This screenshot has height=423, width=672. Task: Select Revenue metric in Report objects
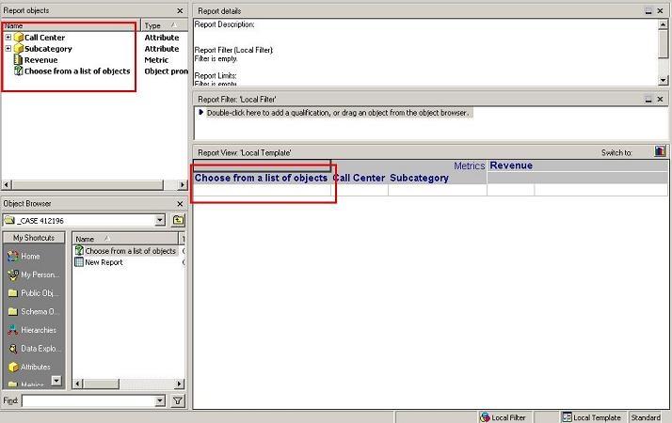pyautogui.click(x=40, y=60)
